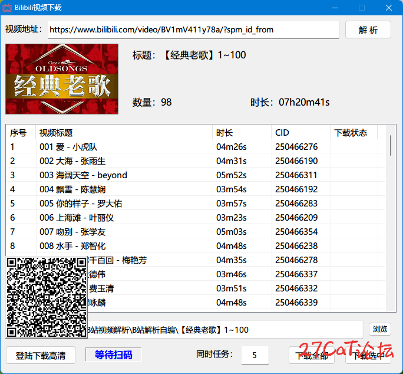Click CID cell 250466278

click(296, 260)
